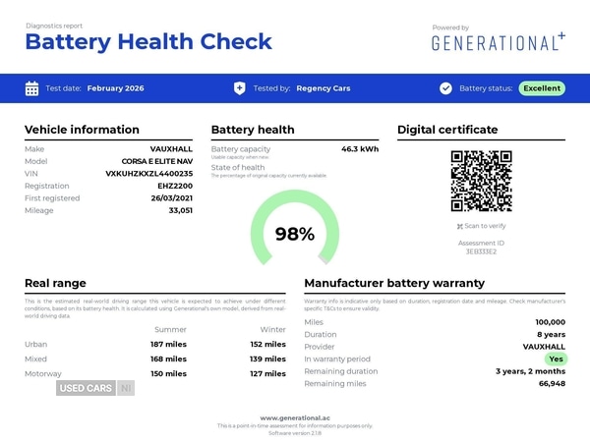Click the Generational logo at top right
This screenshot has width=590, height=442.
(499, 41)
